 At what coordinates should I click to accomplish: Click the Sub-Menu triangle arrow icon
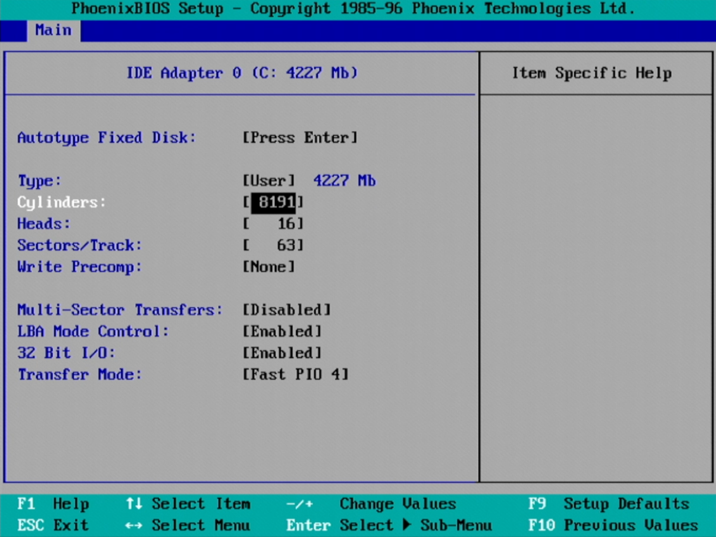click(407, 525)
